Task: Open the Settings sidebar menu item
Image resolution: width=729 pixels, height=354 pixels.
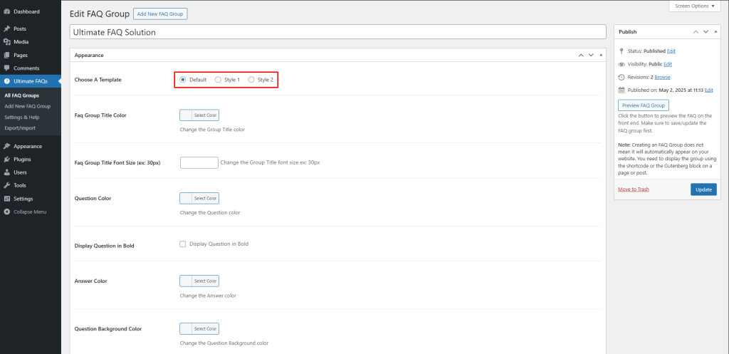Action: coord(30,199)
